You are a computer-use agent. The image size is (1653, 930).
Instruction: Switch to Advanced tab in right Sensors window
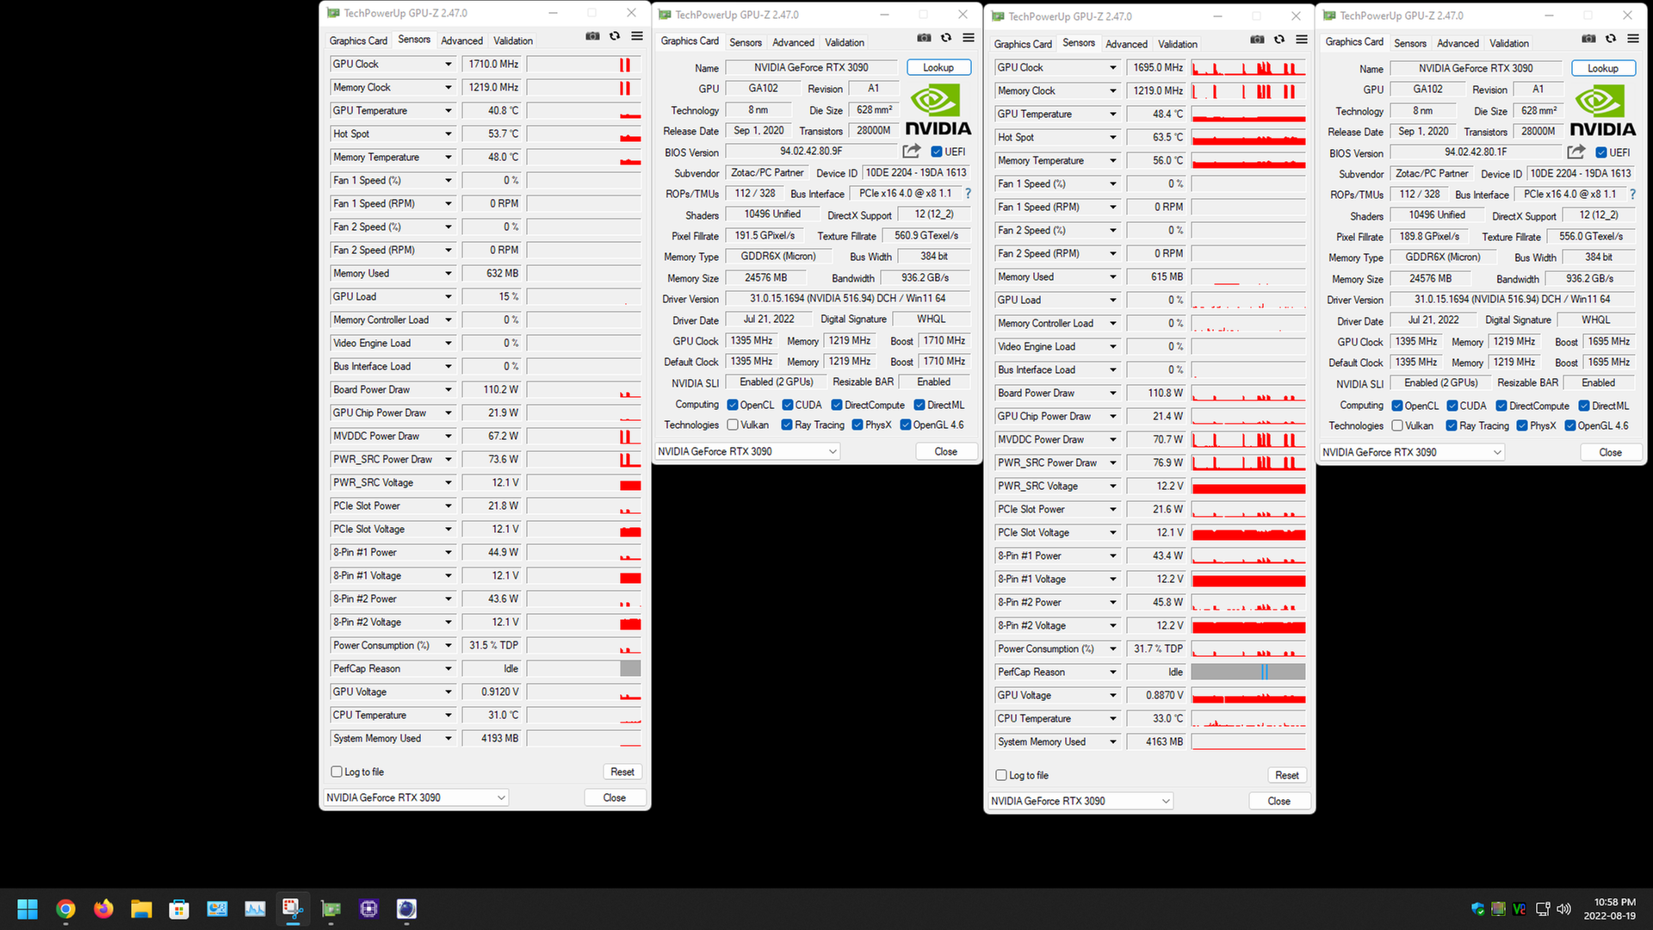pos(1126,44)
